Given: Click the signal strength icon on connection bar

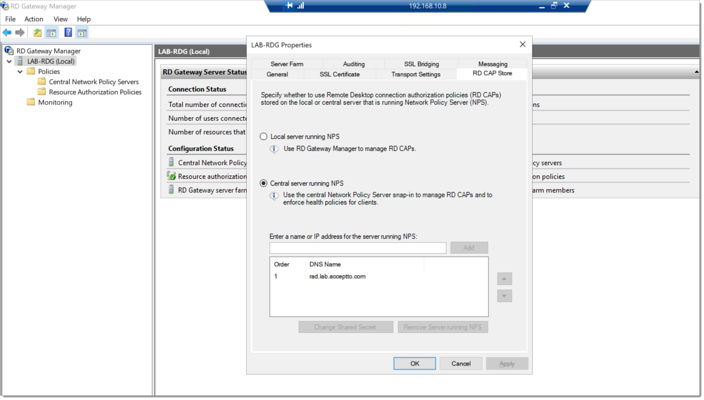Looking at the screenshot, I should 301,5.
